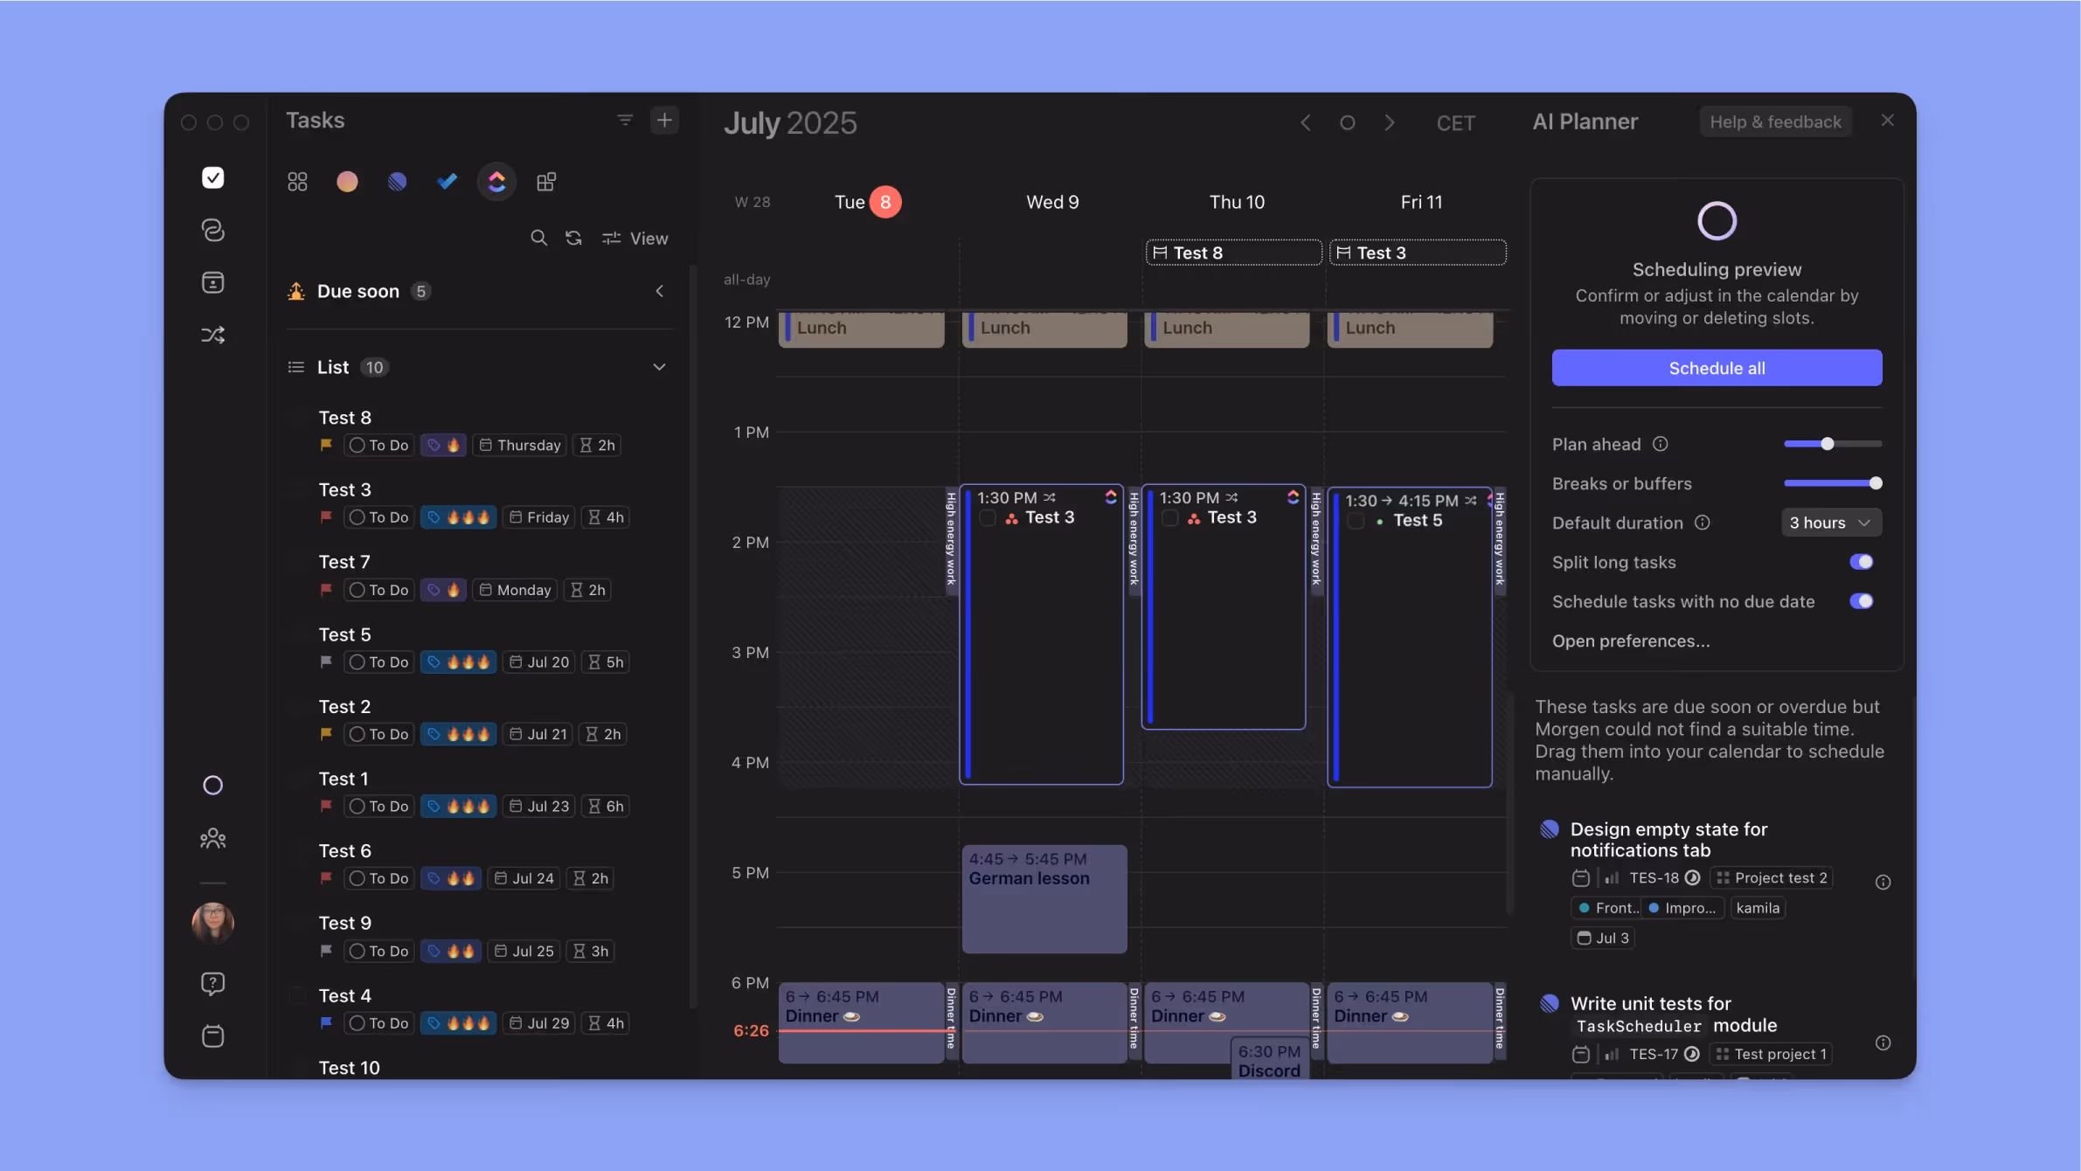The width and height of the screenshot is (2081, 1171).
Task: Collapse the List section chevron
Action: [659, 367]
